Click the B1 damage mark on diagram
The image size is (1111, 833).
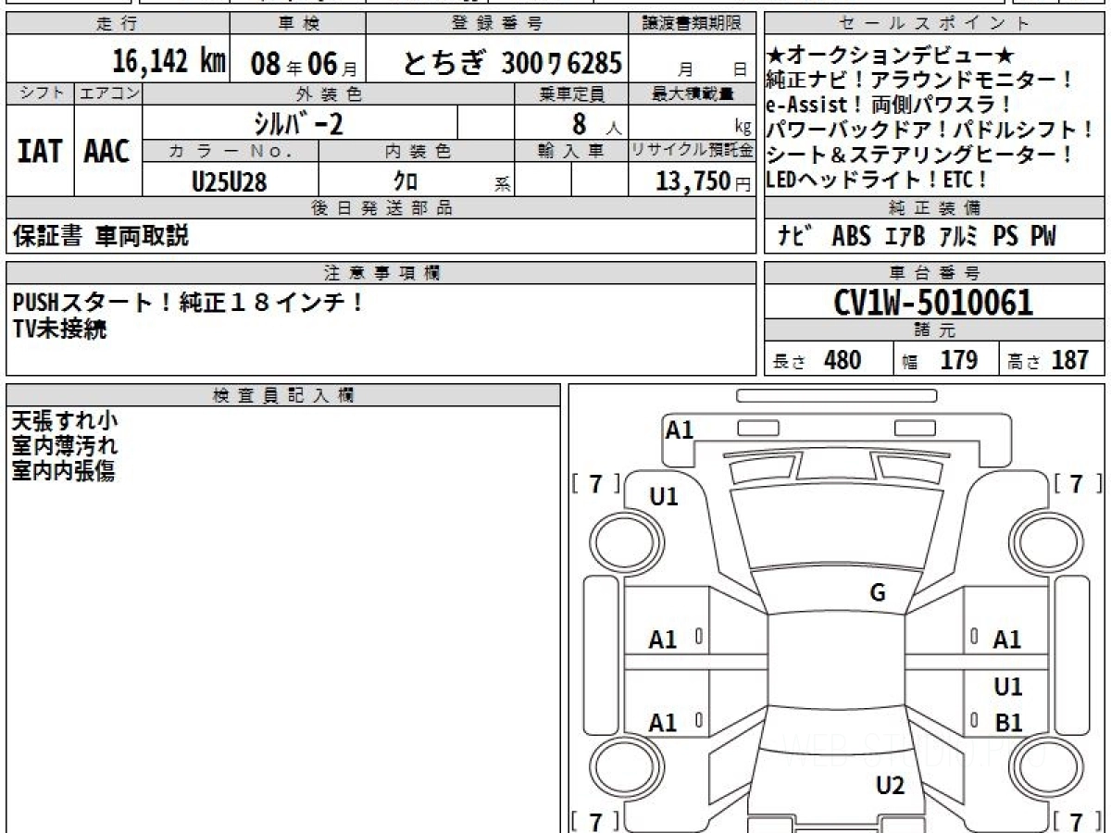(1007, 723)
